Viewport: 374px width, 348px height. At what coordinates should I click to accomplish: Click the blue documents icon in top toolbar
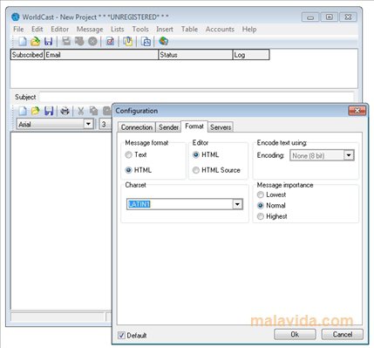(x=146, y=42)
